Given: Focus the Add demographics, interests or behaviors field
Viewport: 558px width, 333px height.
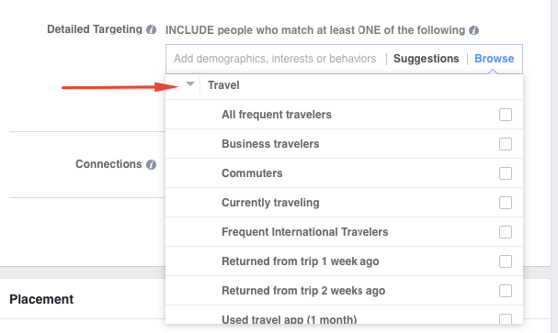Looking at the screenshot, I should tap(275, 59).
